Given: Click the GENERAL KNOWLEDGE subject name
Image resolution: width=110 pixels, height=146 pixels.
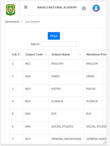Looking at the screenshot, I should click(66, 139).
